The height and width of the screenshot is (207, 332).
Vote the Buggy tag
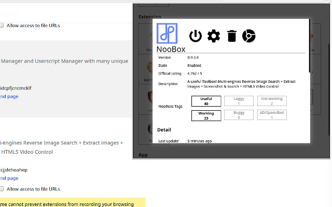[x=239, y=115]
